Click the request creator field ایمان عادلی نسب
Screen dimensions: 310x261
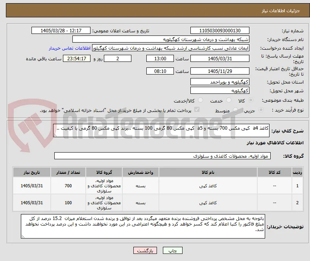[x=171, y=48]
